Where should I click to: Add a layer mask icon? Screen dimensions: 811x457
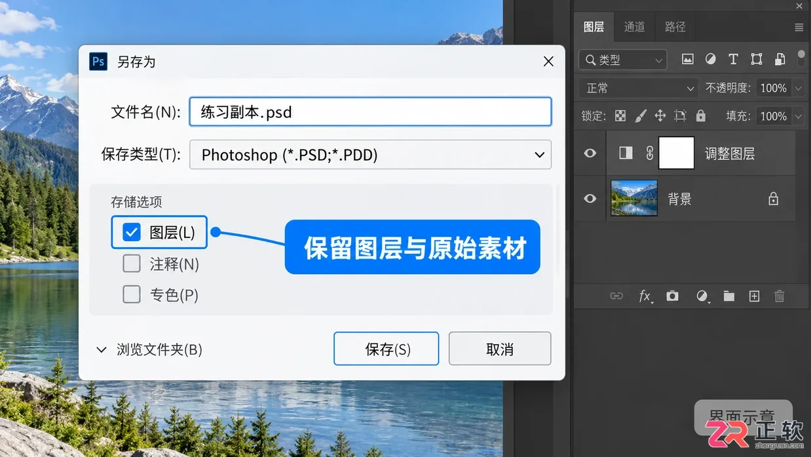click(673, 296)
